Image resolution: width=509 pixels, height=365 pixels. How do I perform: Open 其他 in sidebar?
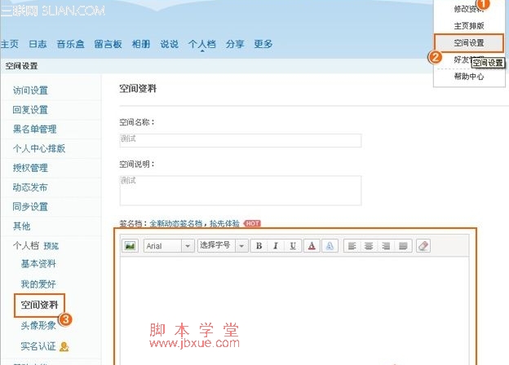pyautogui.click(x=22, y=226)
